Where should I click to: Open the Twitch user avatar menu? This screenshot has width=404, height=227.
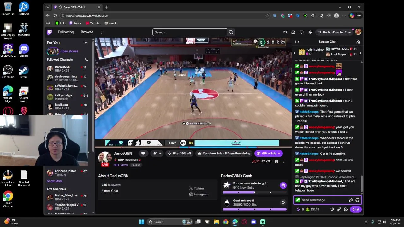tap(358, 32)
